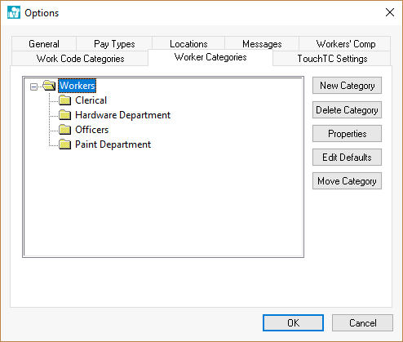Select the Paint Department category
The width and height of the screenshot is (403, 342).
113,144
